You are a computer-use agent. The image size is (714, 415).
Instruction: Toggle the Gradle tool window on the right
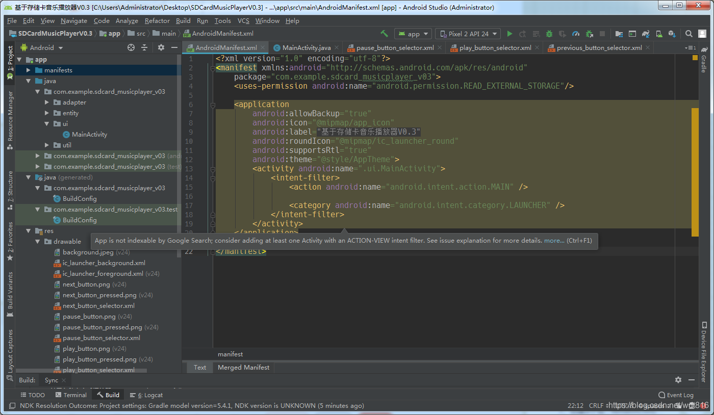click(x=704, y=60)
